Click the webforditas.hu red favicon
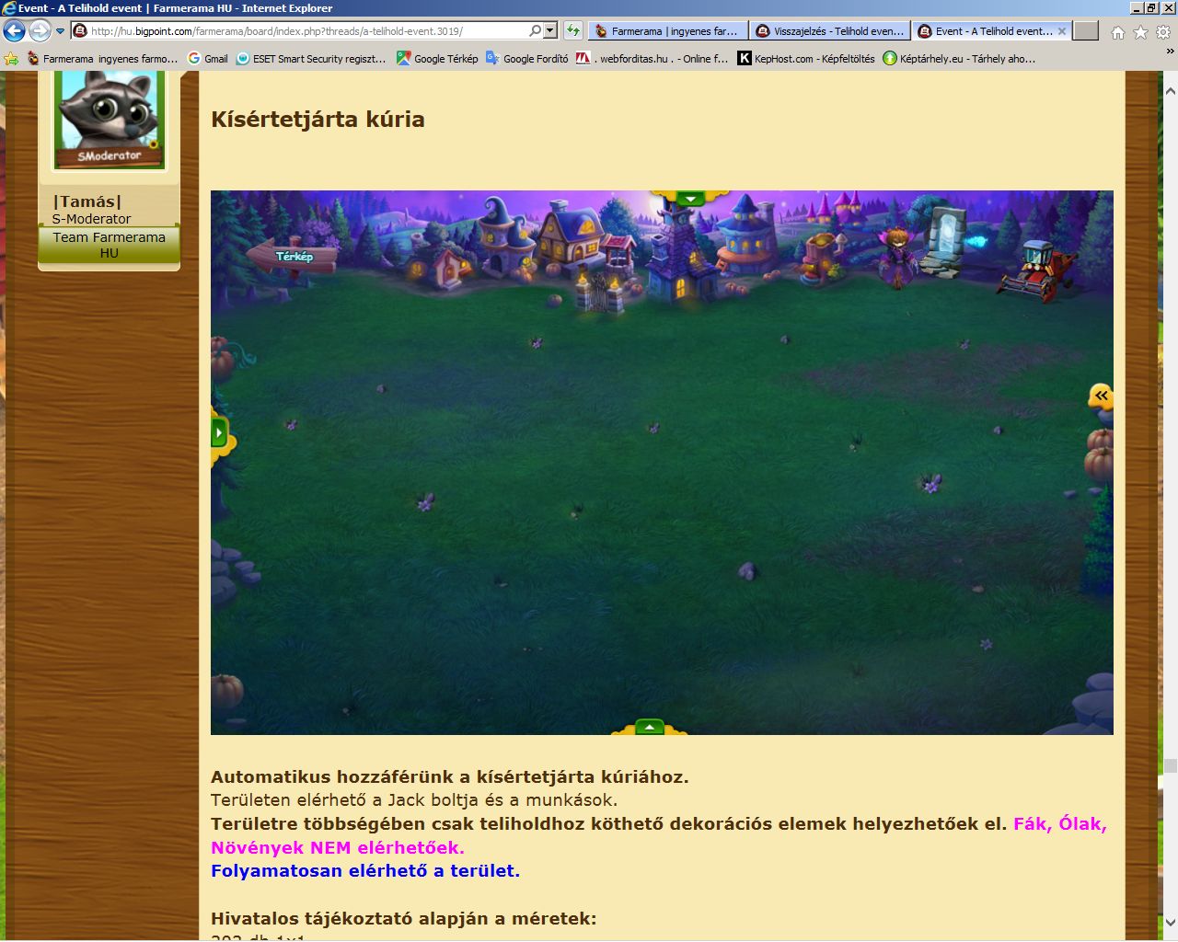This screenshot has width=1178, height=942. [x=583, y=58]
